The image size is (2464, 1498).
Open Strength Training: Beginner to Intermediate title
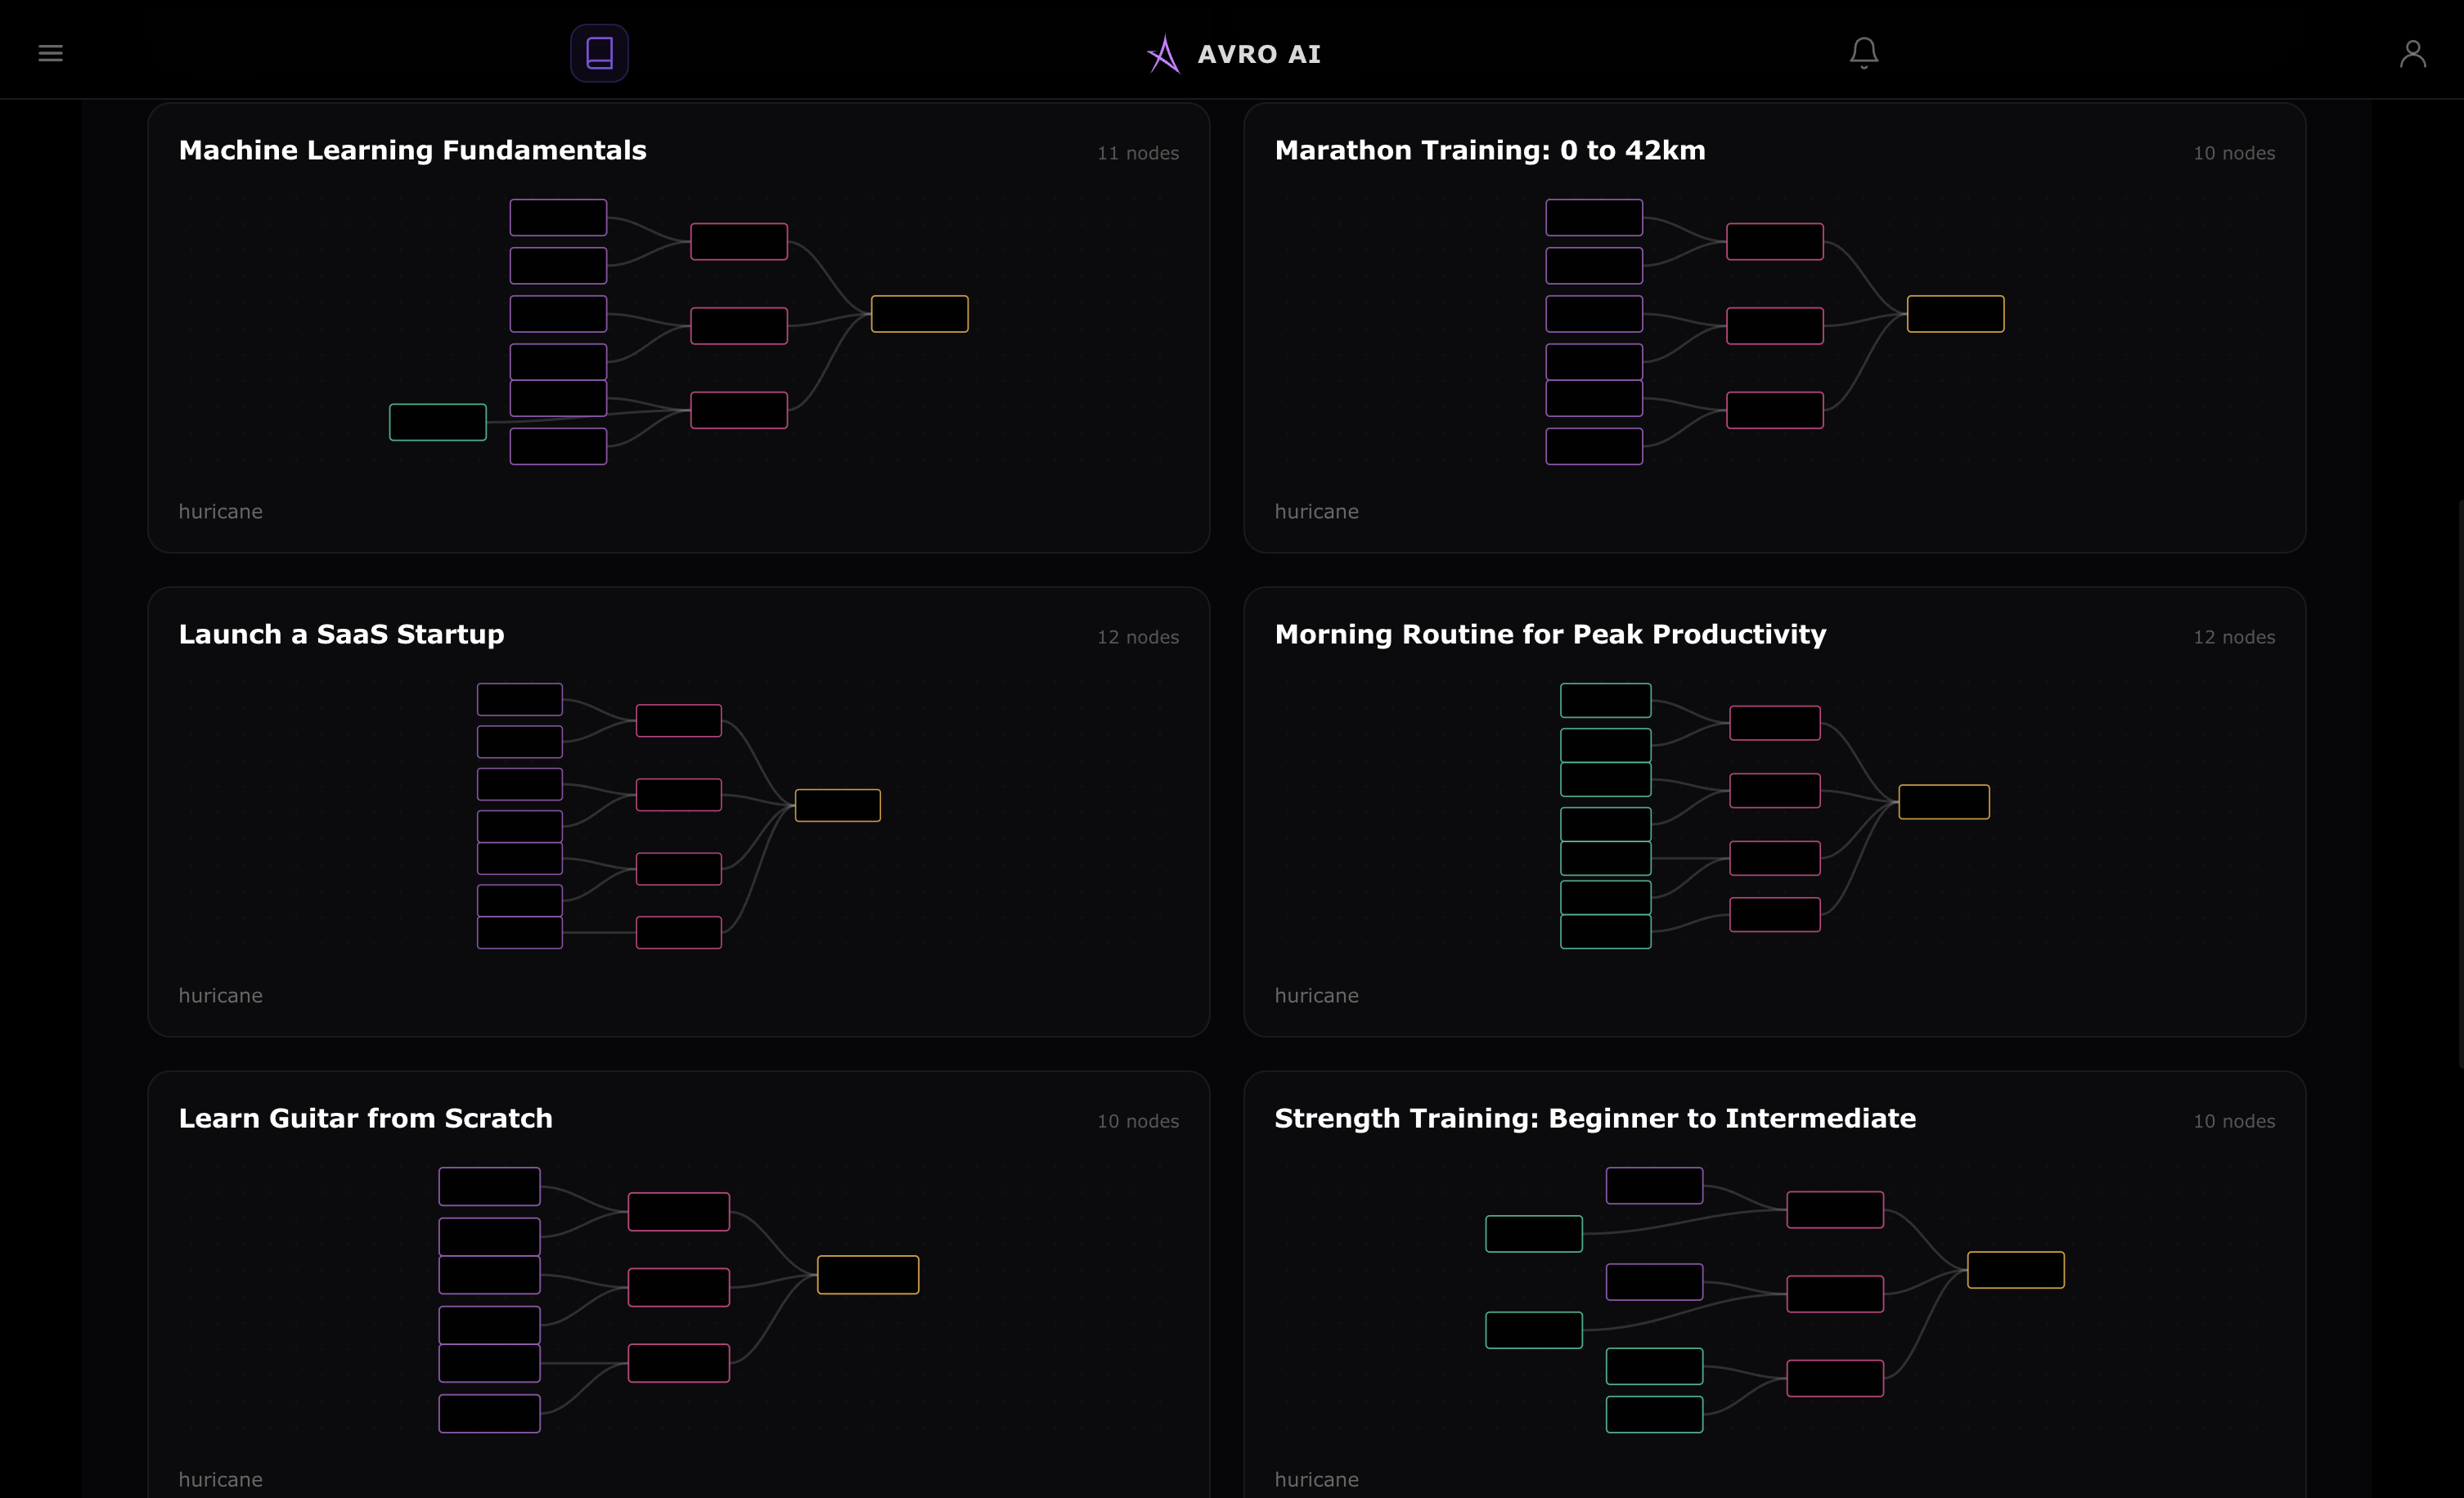(x=1595, y=1119)
